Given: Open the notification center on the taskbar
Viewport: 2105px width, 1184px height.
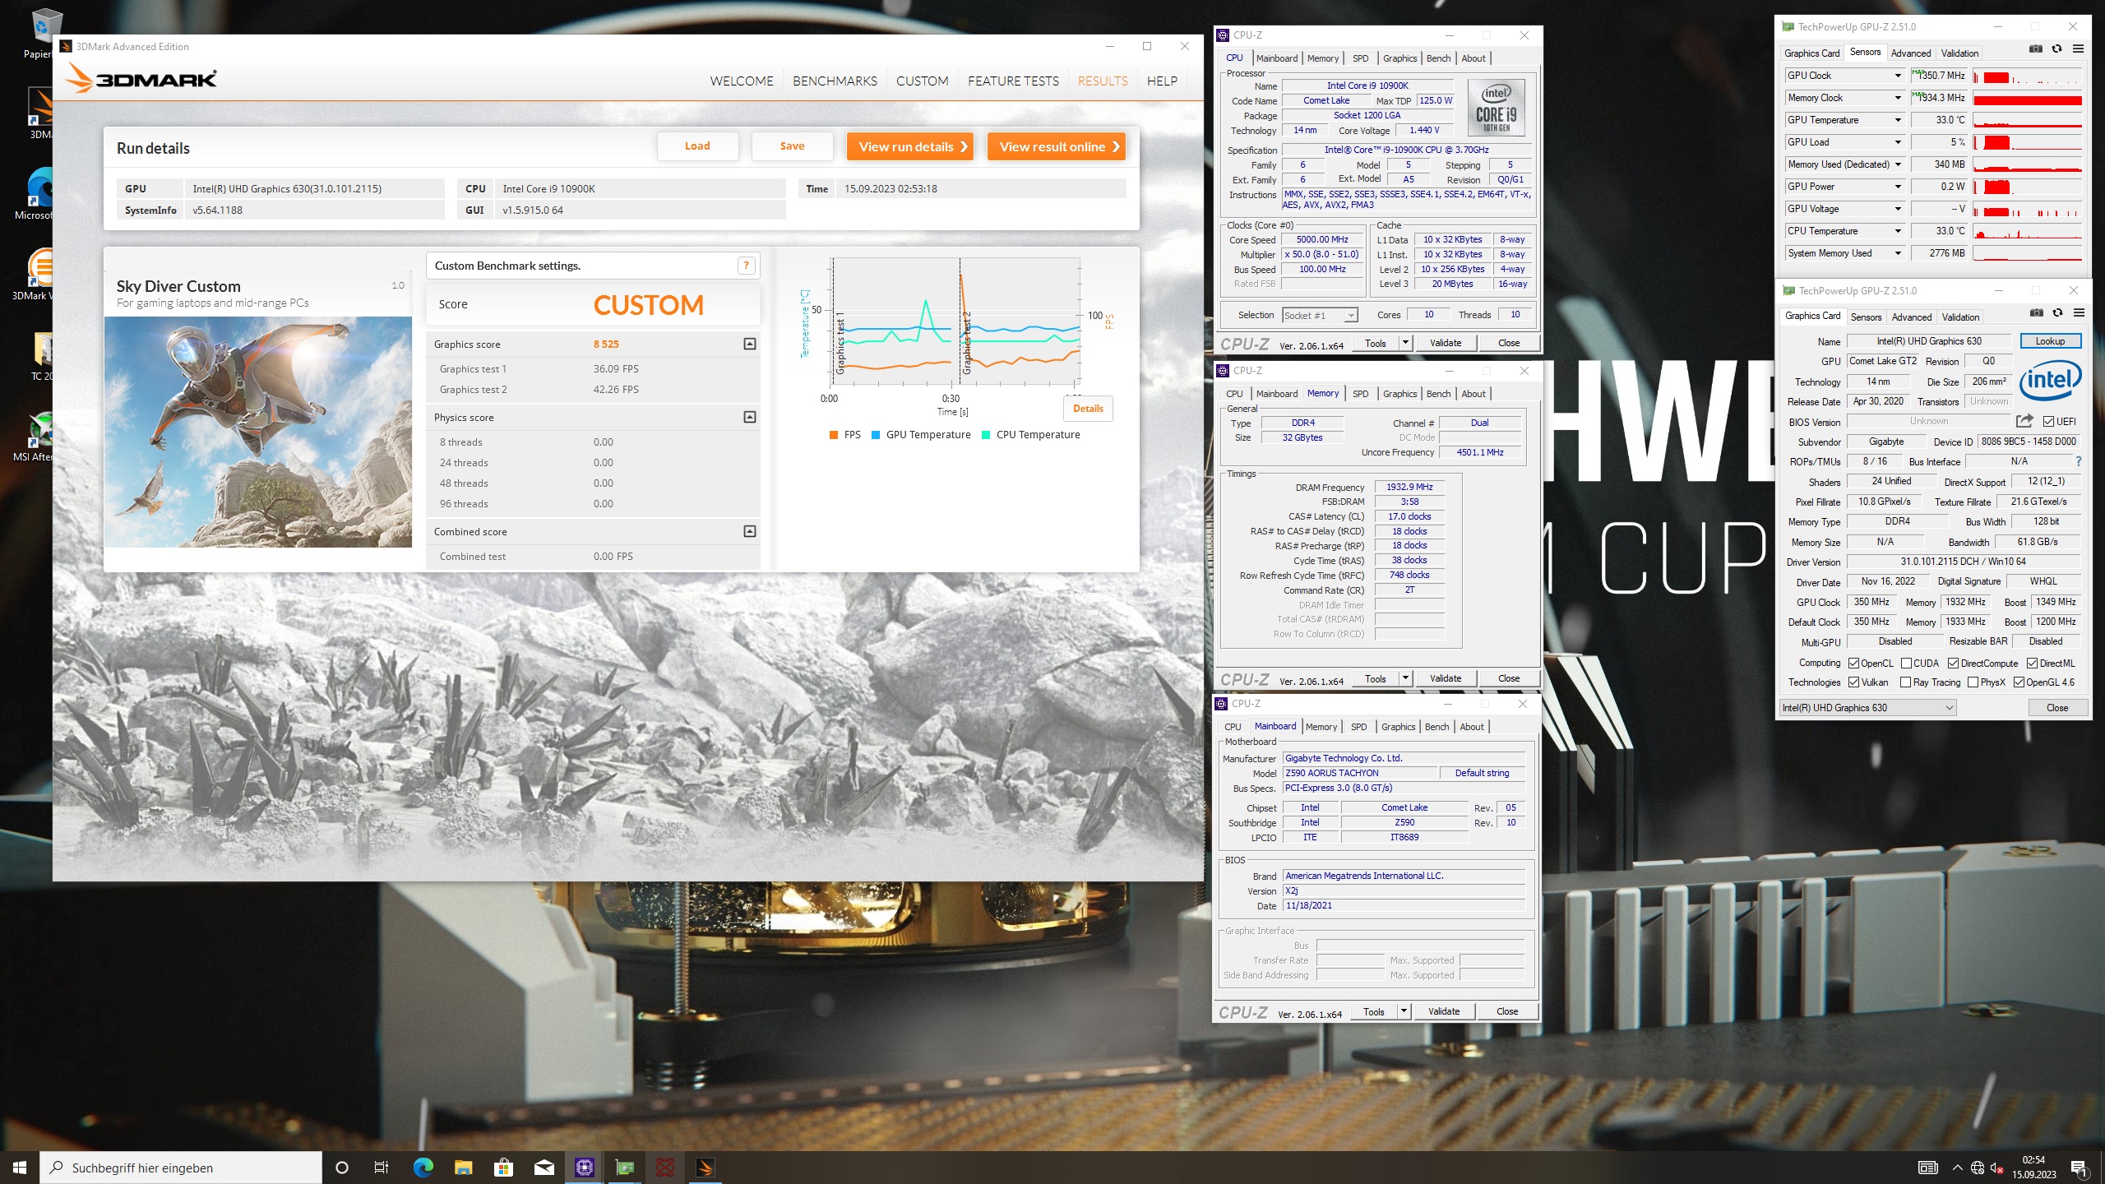Looking at the screenshot, I should click(x=2079, y=1168).
